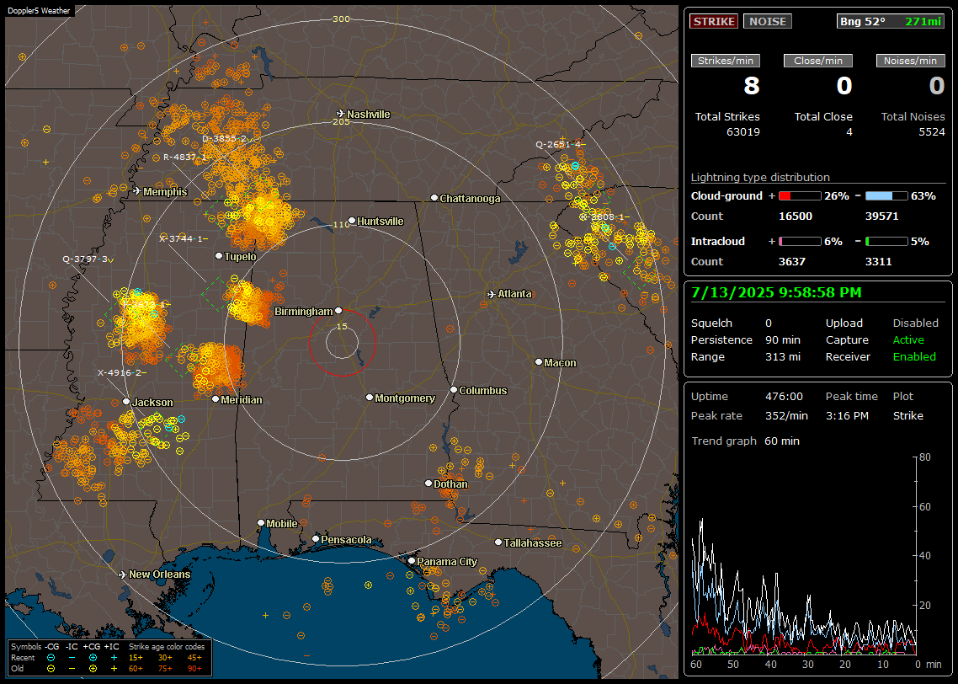
Task: Click the strike trend graph area
Action: (804, 555)
